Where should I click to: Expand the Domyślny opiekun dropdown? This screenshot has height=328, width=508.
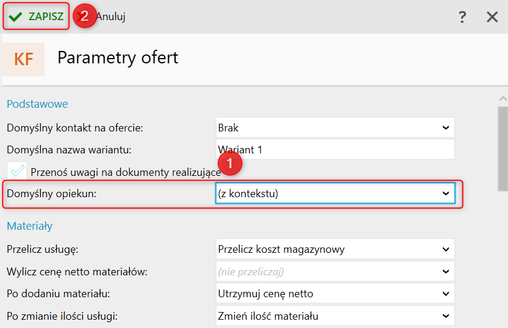(335, 194)
